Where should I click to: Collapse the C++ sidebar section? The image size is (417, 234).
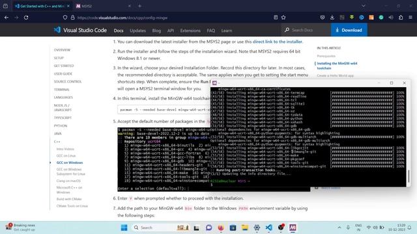(x=57, y=142)
